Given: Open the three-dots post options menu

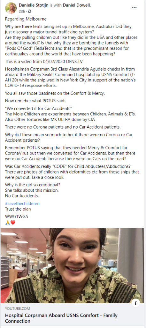Looking at the screenshot, I should [134, 7].
